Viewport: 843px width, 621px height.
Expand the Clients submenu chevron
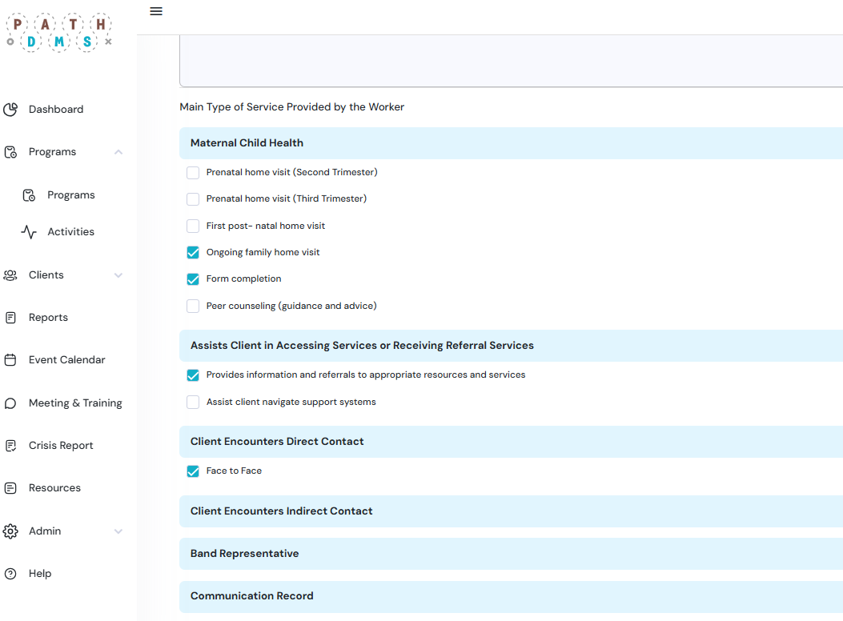point(118,275)
